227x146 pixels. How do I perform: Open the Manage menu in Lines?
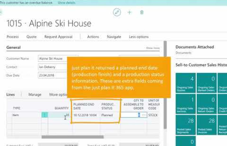click(x=35, y=95)
